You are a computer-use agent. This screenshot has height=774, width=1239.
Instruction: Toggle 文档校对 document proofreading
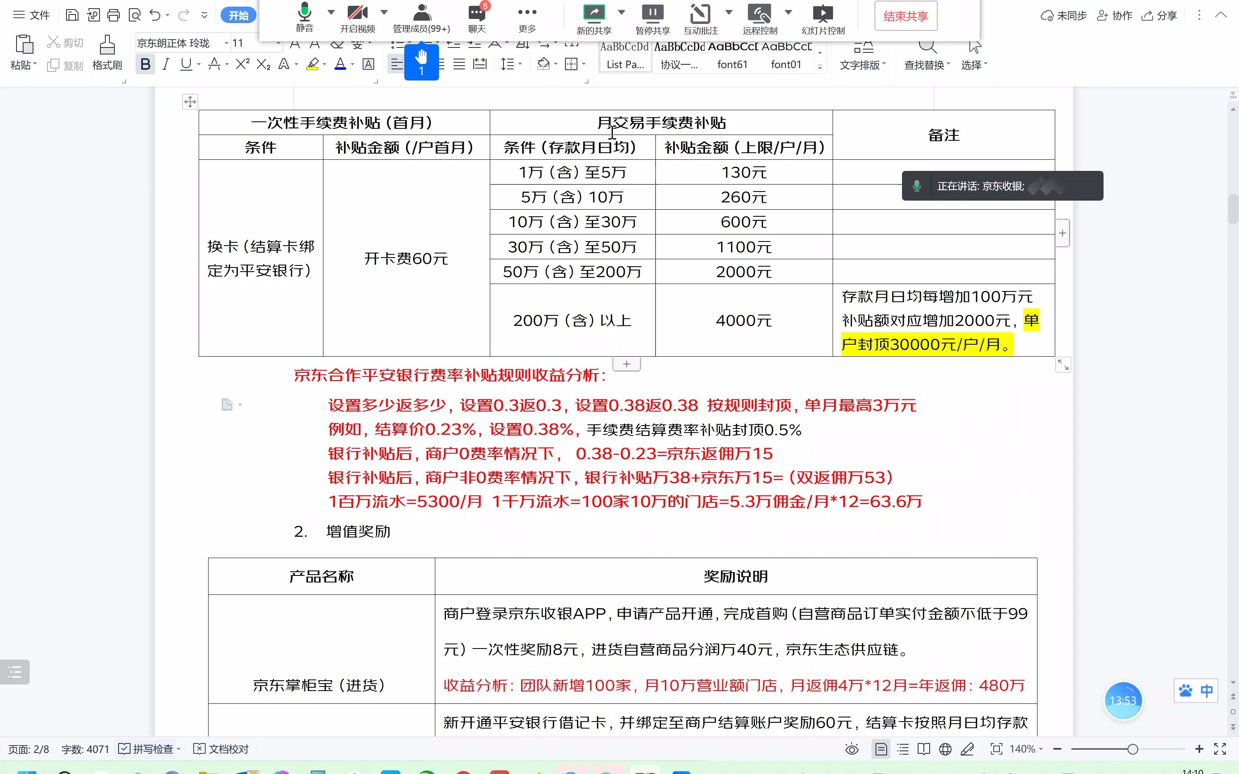point(221,749)
